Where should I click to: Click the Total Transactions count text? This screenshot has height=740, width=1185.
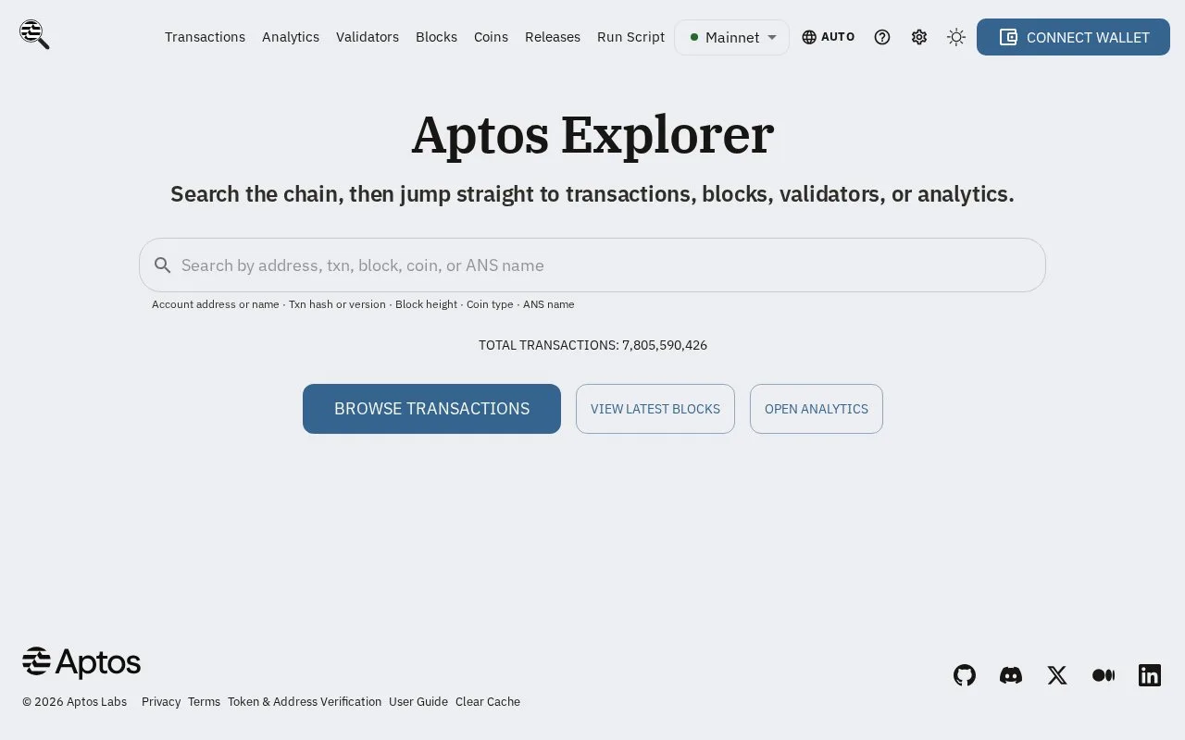pos(592,345)
